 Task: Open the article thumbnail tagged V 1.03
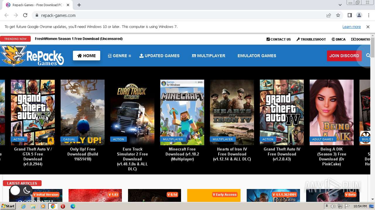coord(95,195)
